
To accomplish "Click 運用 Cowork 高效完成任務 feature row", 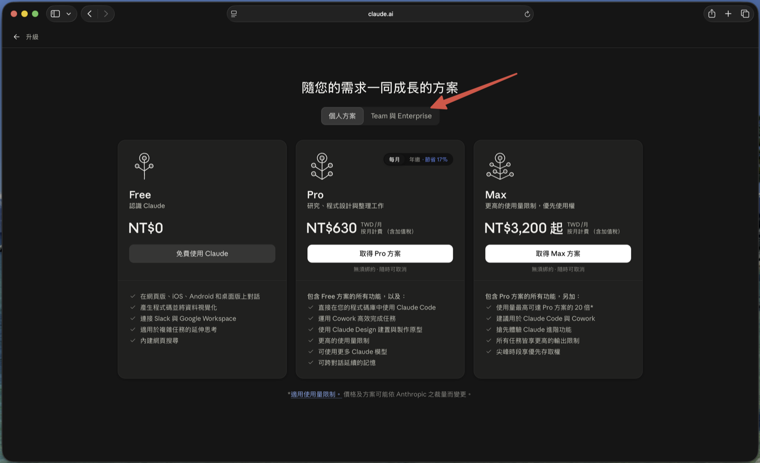I will (357, 319).
